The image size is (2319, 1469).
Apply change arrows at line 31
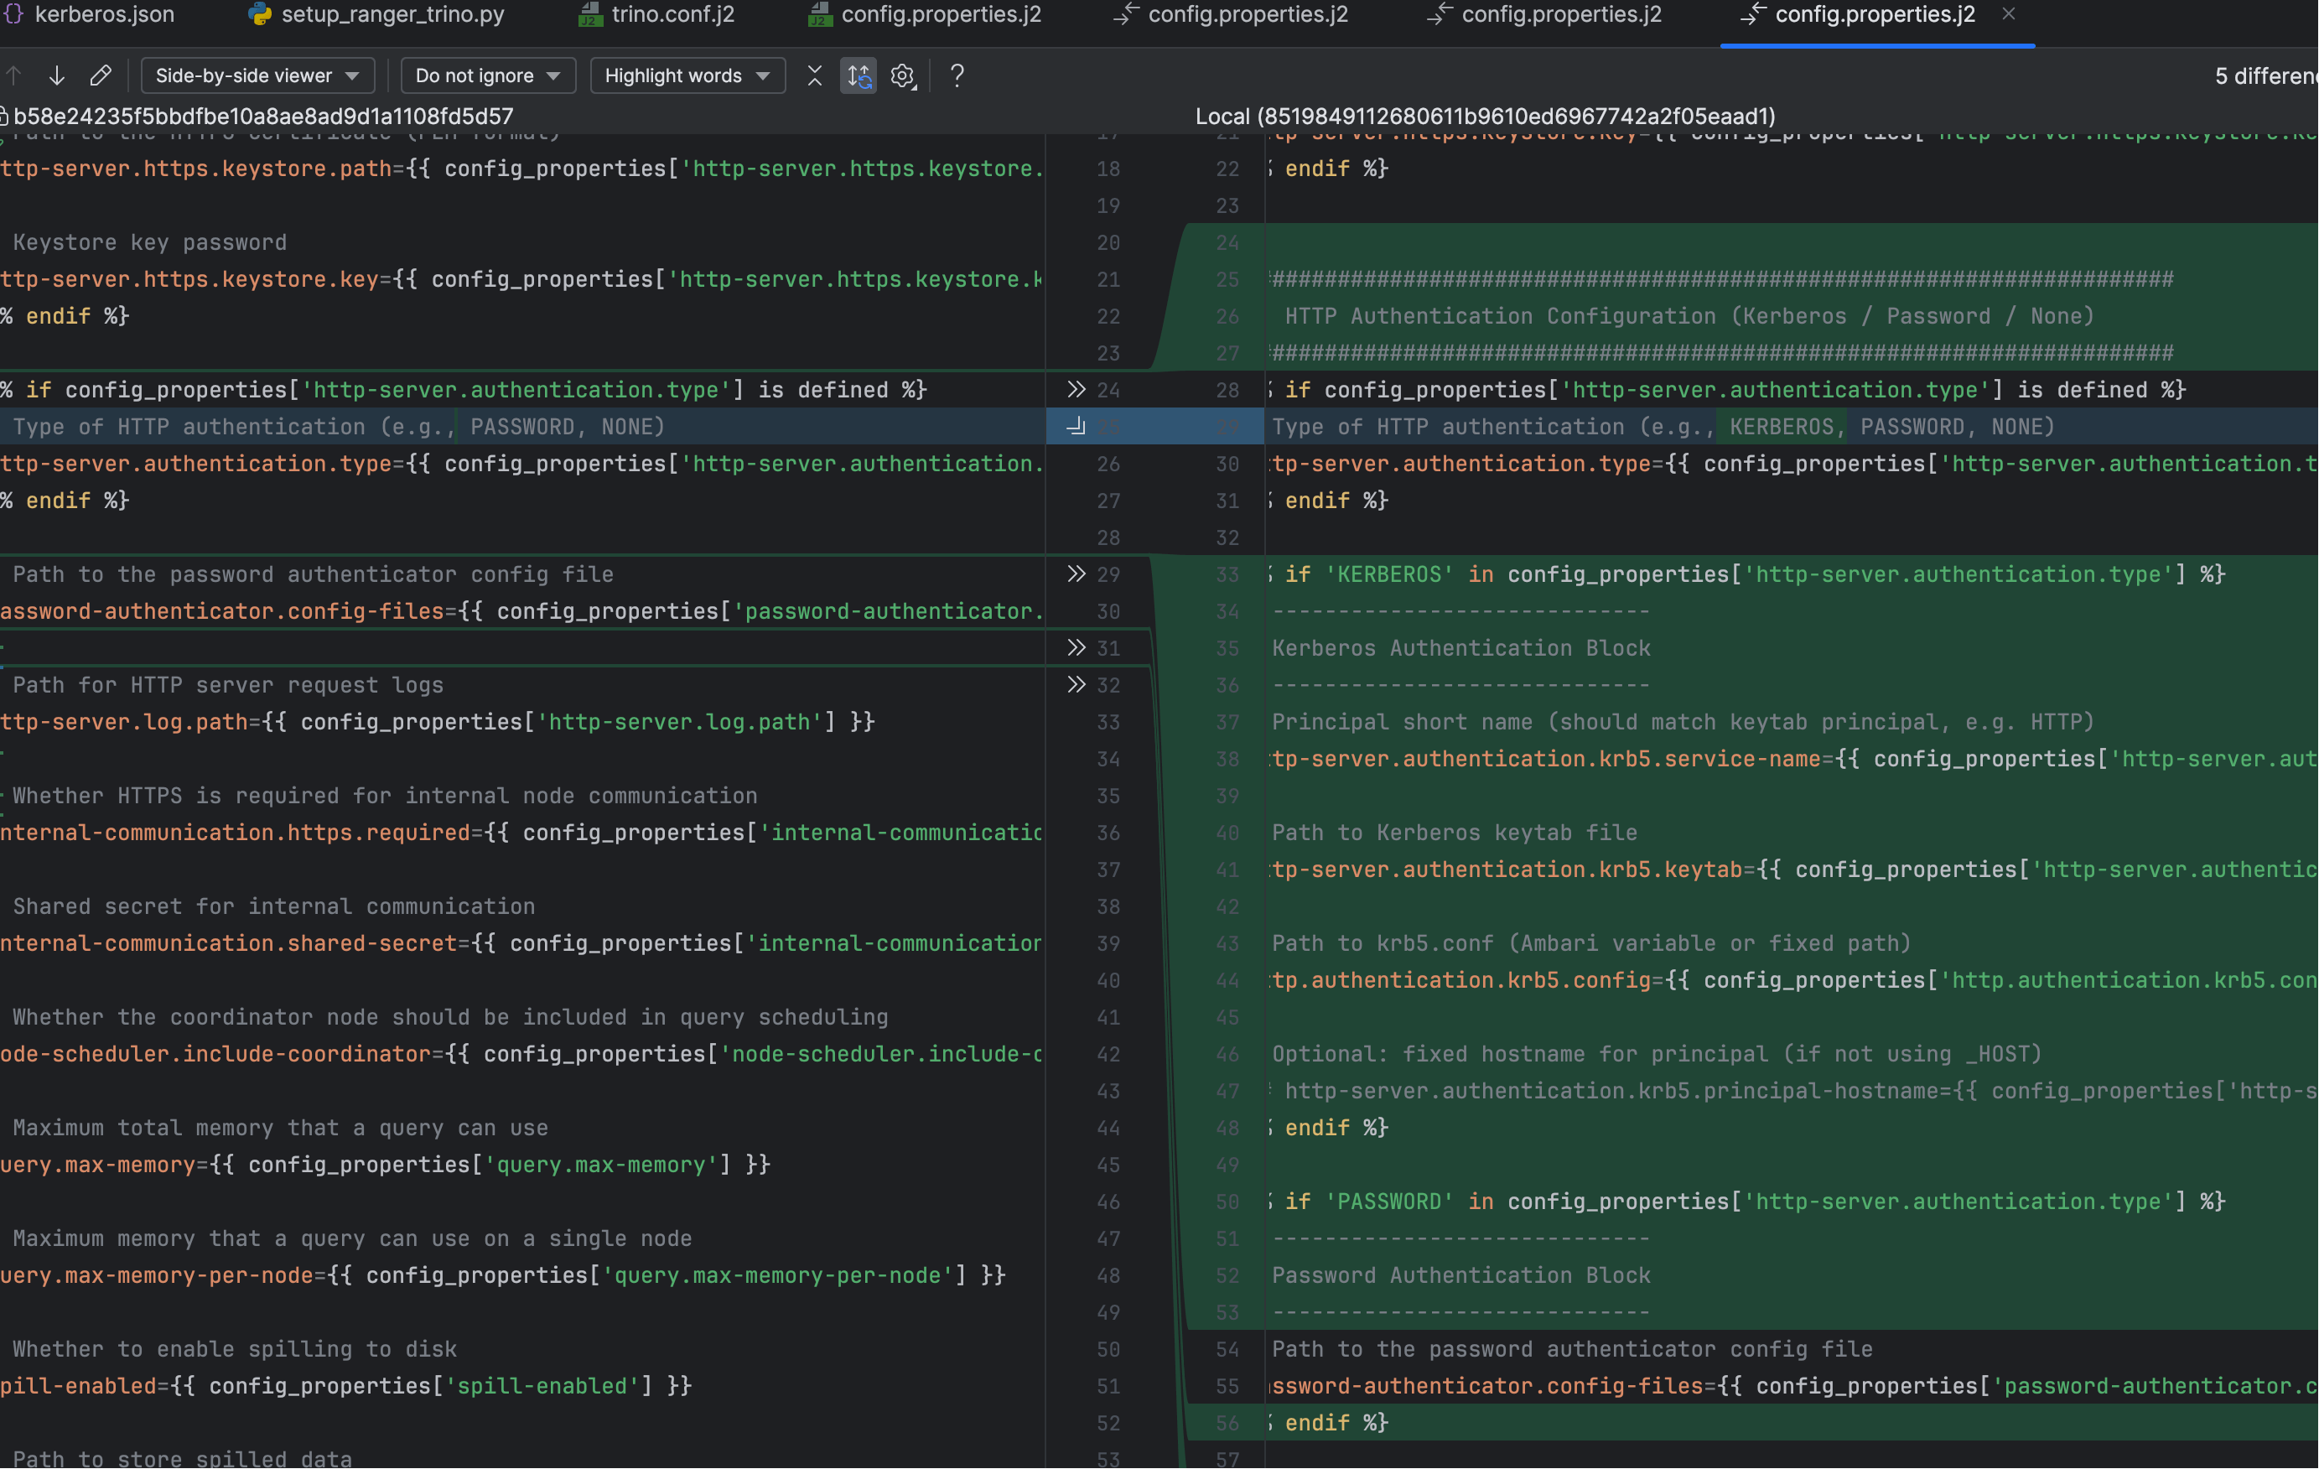point(1076,648)
